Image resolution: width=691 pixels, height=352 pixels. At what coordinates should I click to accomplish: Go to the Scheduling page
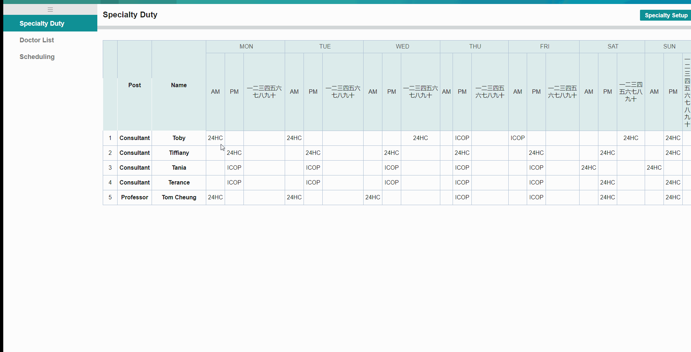tap(37, 57)
